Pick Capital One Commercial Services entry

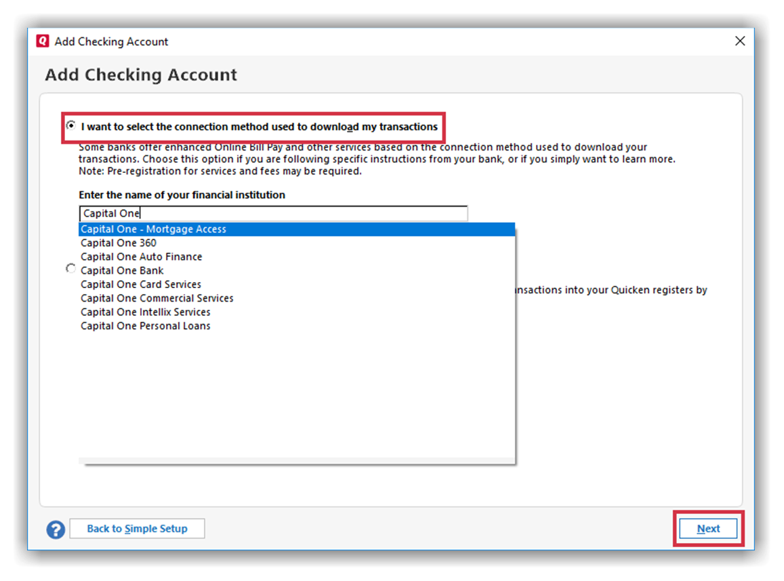[x=157, y=298]
